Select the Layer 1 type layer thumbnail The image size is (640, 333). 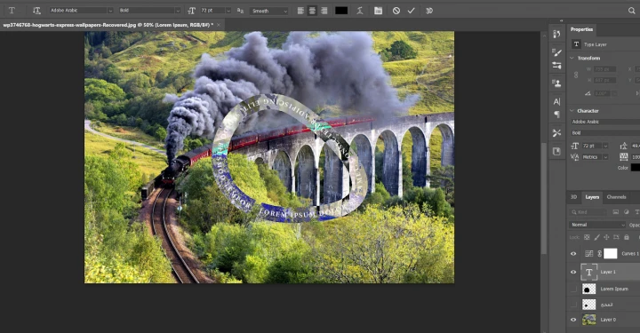coord(588,272)
